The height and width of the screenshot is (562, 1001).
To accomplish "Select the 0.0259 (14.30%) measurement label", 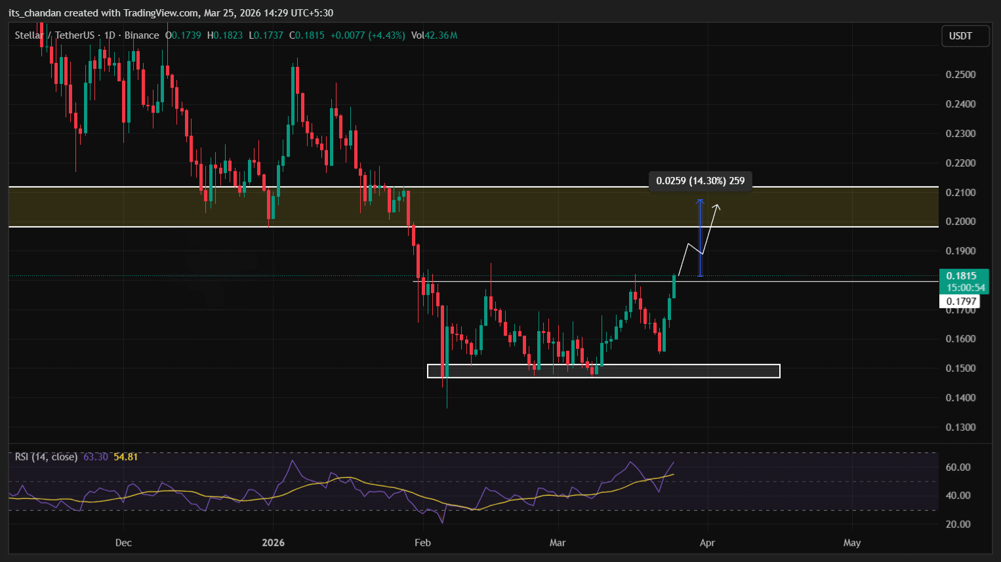I will coord(700,180).
